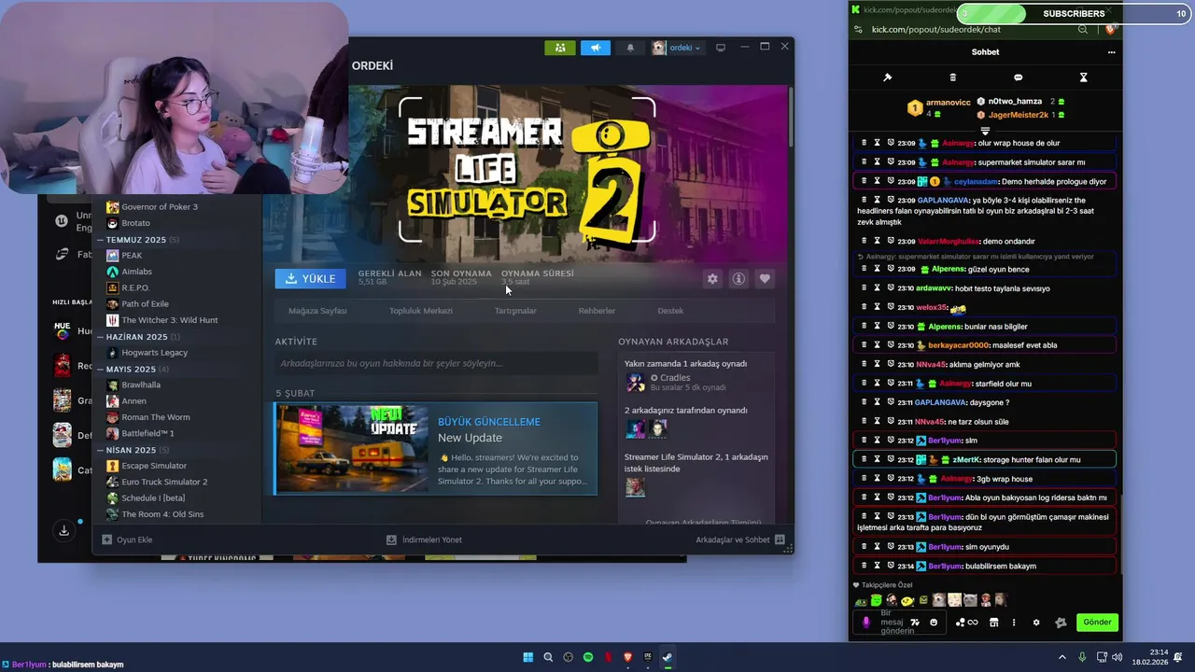The image size is (1195, 672).
Task: Open the Destek tab
Action: [x=670, y=311]
